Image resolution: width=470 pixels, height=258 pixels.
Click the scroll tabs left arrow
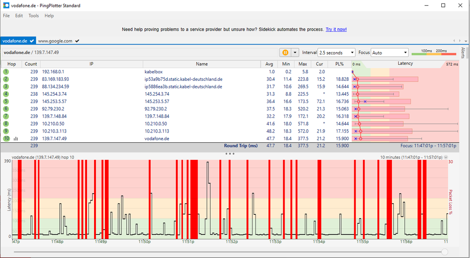(454, 41)
